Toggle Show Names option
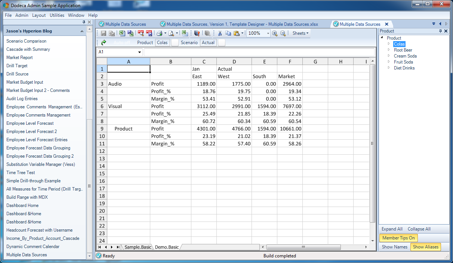Viewport: 453px width, 263px height. 395,247
